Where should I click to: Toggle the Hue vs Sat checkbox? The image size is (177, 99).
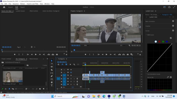[171, 77]
